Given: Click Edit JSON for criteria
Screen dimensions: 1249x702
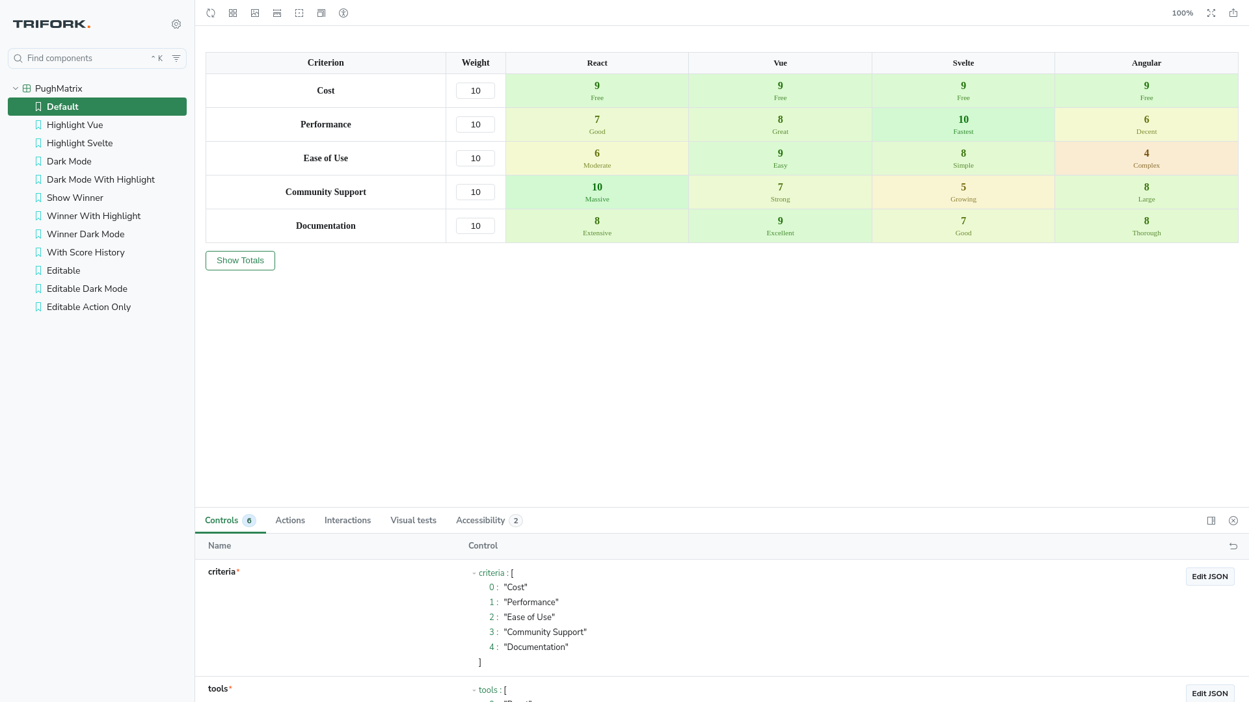Looking at the screenshot, I should (x=1209, y=577).
